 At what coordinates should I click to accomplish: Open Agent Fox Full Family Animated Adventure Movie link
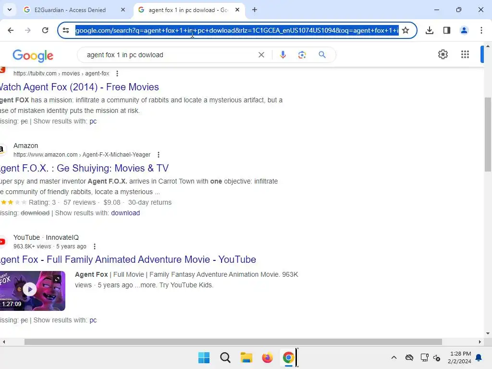click(x=128, y=259)
